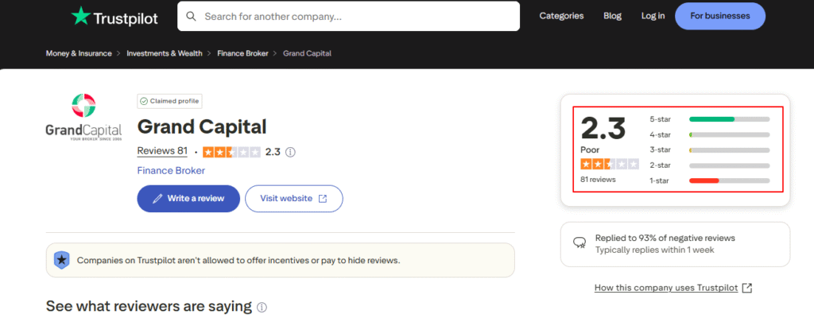
Task: Click the speech bubble replies icon
Action: coord(579,242)
